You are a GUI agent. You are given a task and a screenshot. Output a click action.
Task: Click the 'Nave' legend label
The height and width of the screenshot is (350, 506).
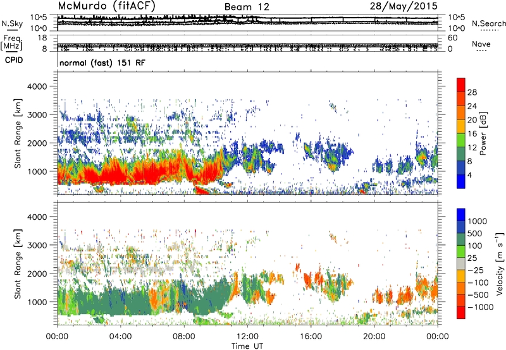481,44
